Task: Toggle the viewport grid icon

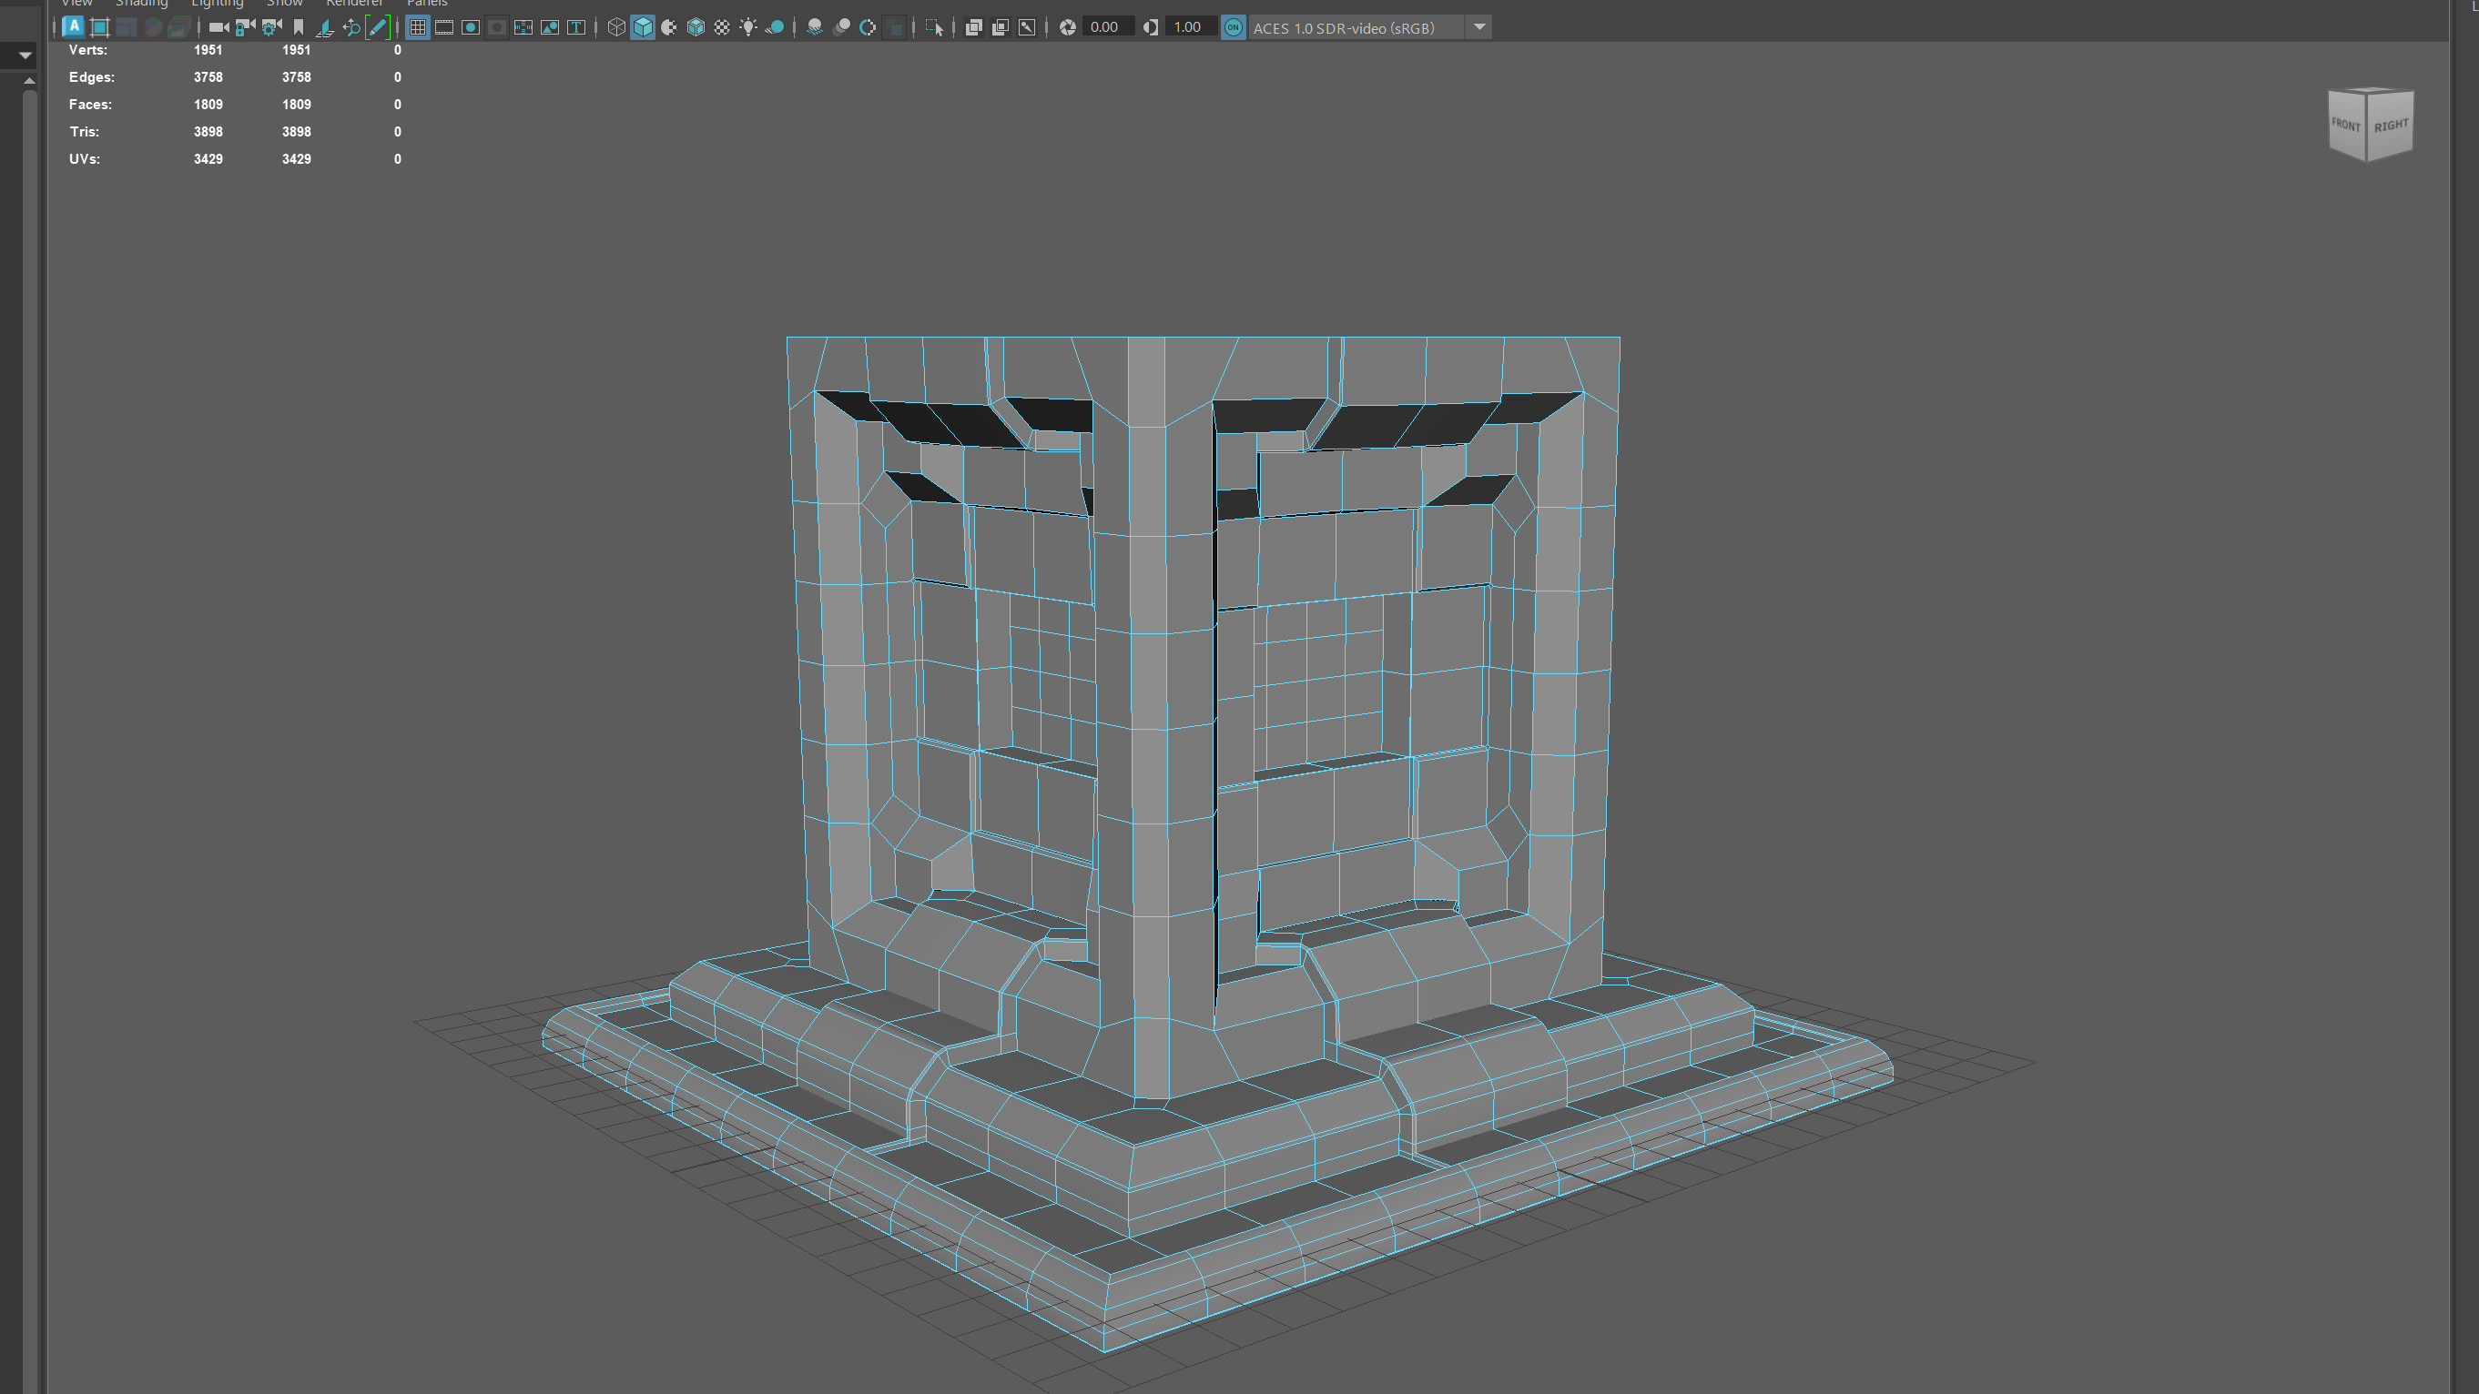Action: pyautogui.click(x=418, y=28)
